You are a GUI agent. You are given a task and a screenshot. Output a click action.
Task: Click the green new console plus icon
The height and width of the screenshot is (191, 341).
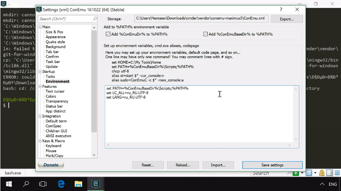coord(296,173)
